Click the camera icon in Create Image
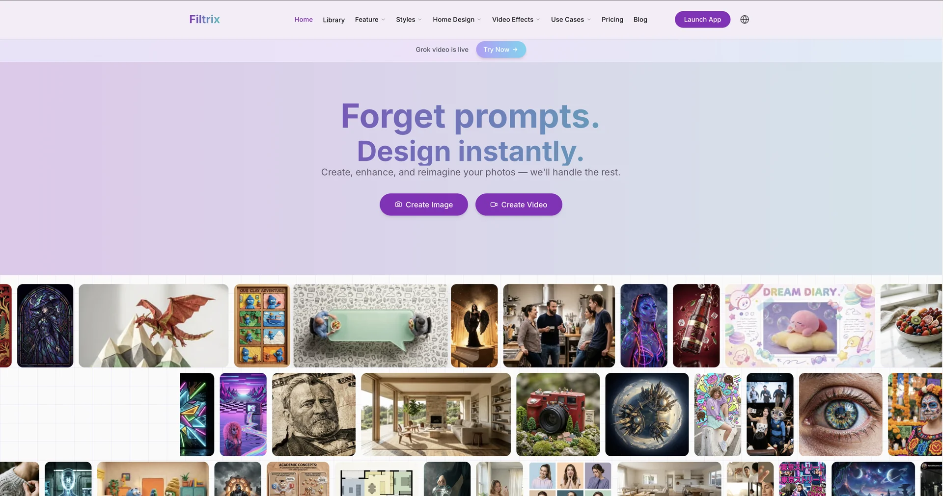The height and width of the screenshot is (496, 943). click(x=398, y=205)
